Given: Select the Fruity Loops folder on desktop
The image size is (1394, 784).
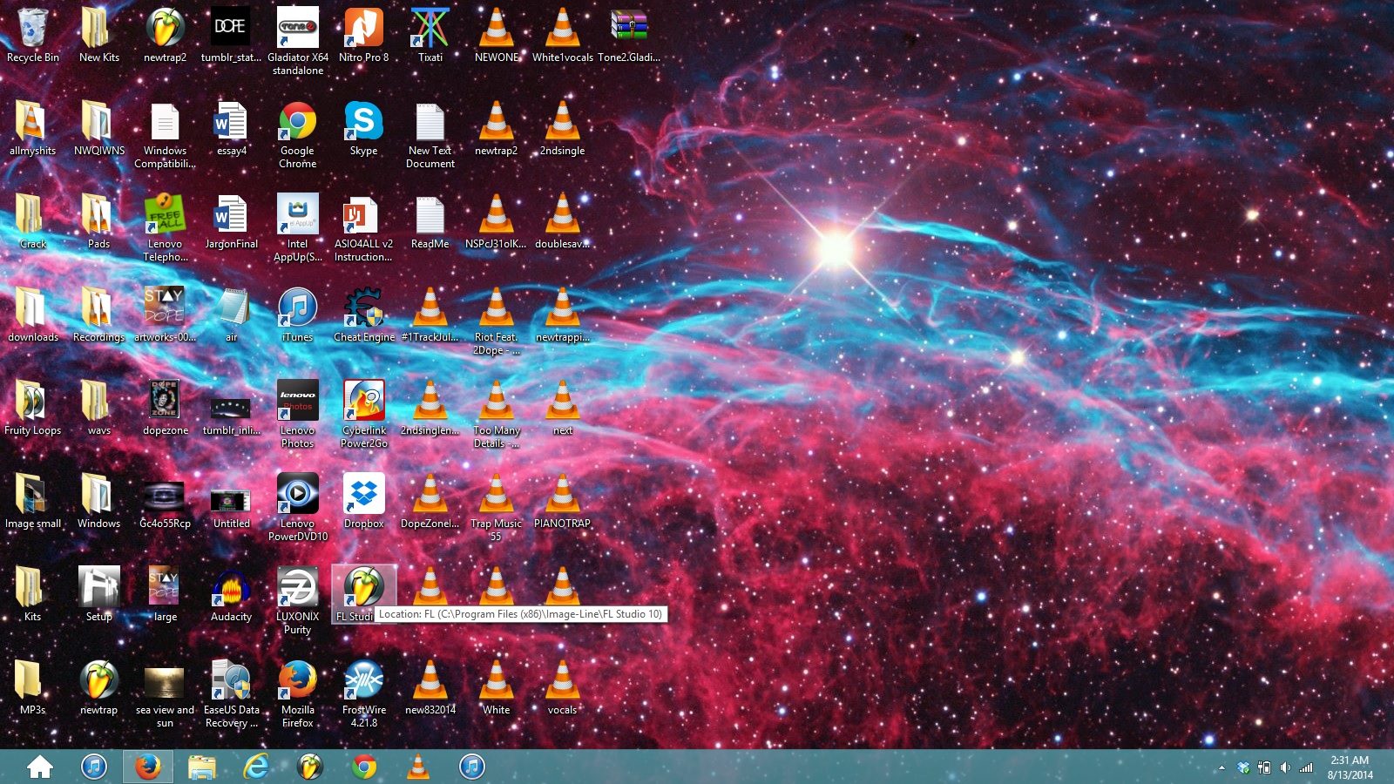Looking at the screenshot, I should 32,402.
